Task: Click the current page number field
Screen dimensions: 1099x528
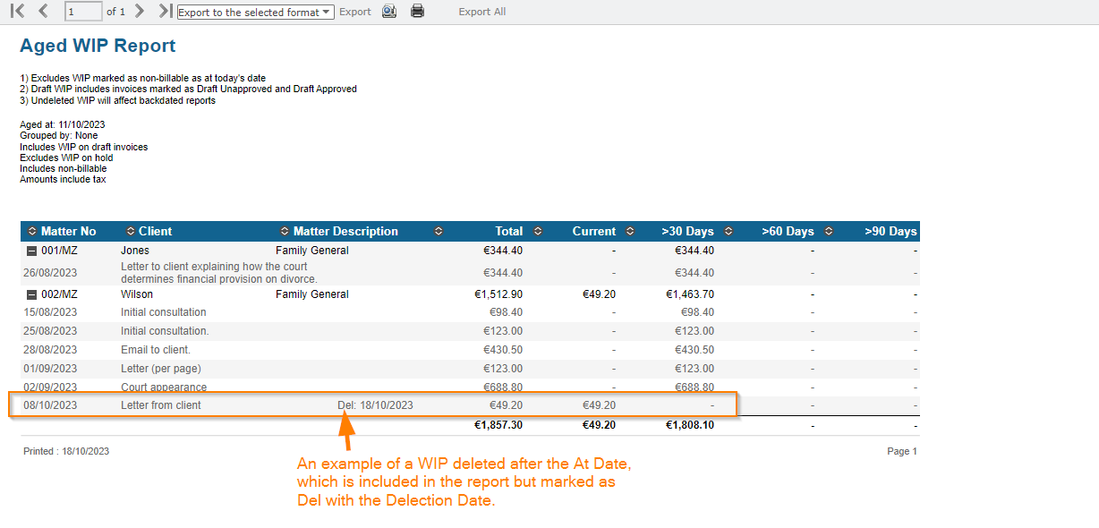Action: click(83, 13)
